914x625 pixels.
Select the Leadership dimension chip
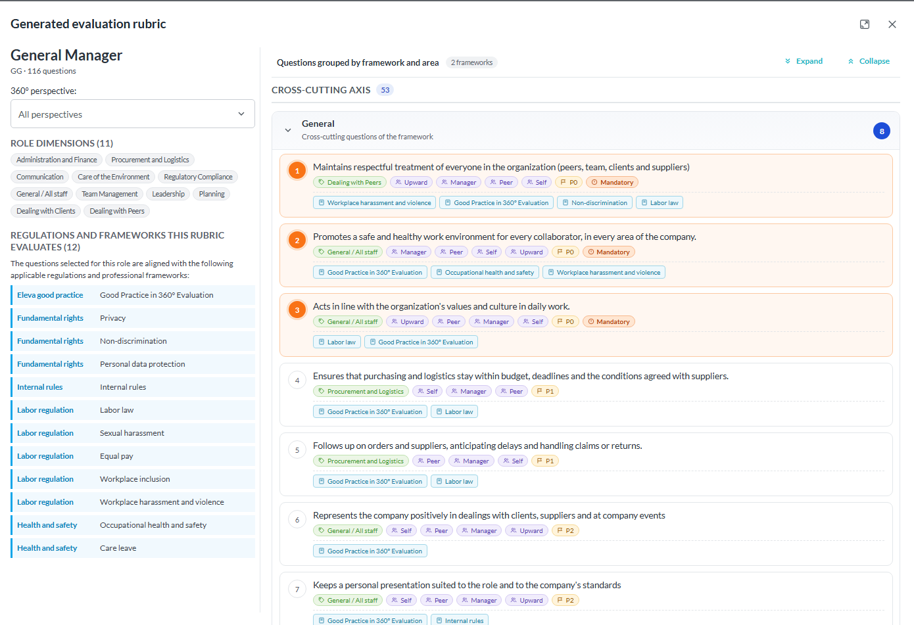pos(168,194)
